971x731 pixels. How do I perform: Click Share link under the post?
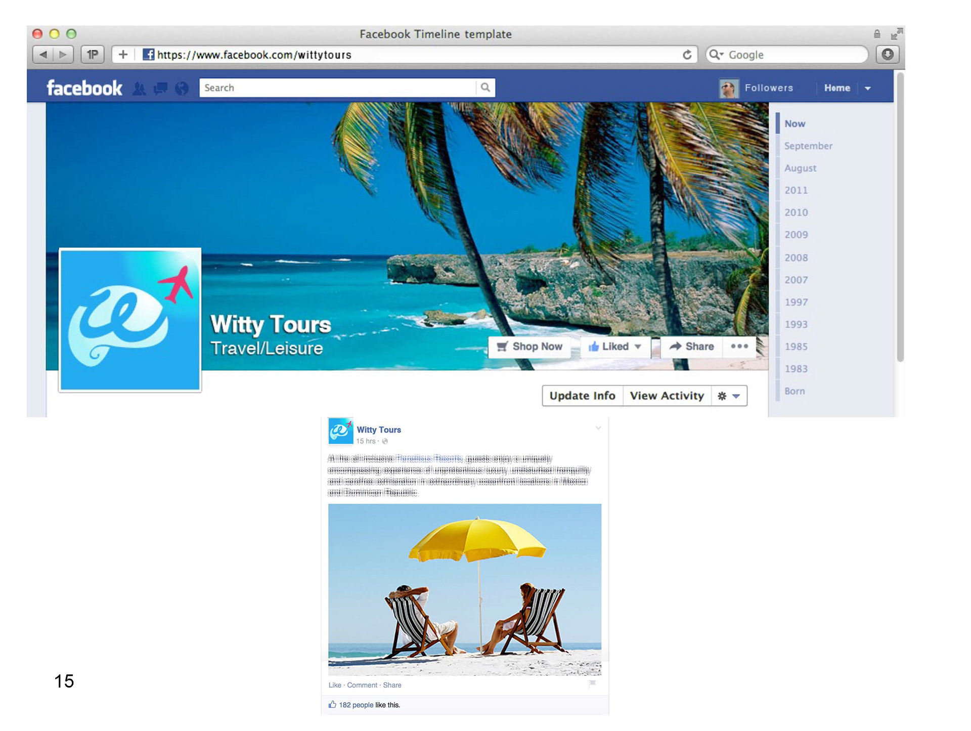392,685
